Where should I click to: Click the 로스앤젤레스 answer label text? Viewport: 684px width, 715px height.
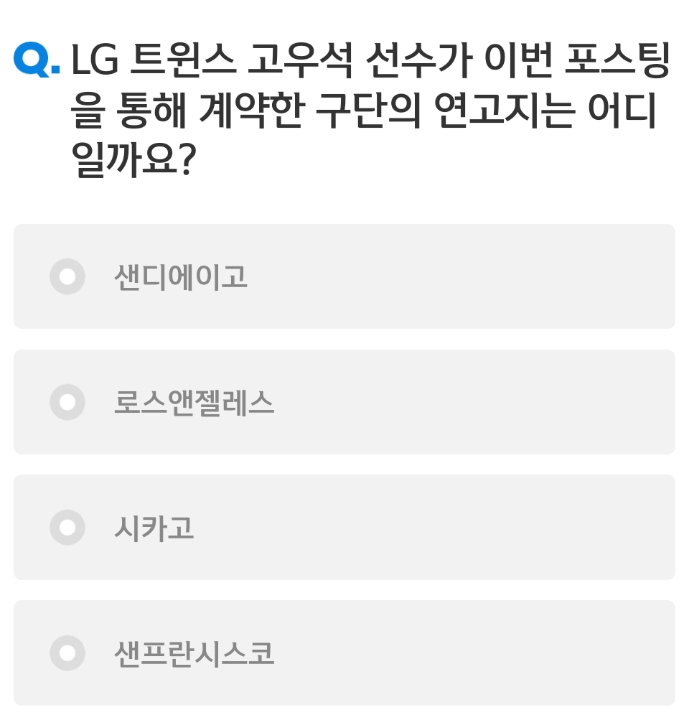tap(194, 403)
